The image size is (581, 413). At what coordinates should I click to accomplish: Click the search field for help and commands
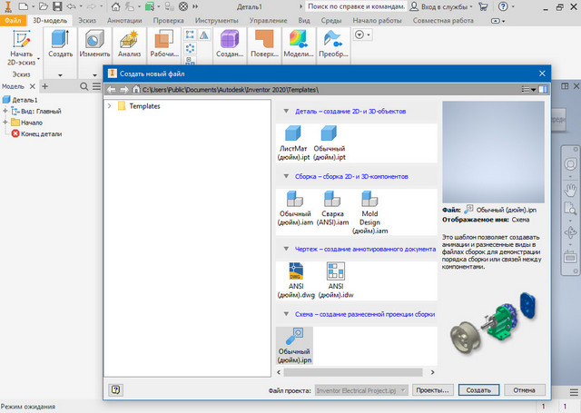[349, 5]
